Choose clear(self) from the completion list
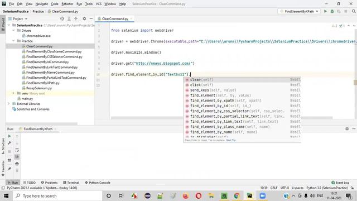Image resolution: width=357 pixels, height=201 pixels. (x=242, y=79)
